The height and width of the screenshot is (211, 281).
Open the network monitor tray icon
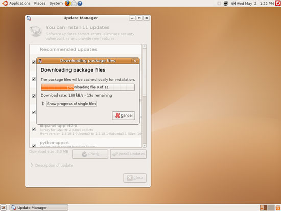point(226,3)
